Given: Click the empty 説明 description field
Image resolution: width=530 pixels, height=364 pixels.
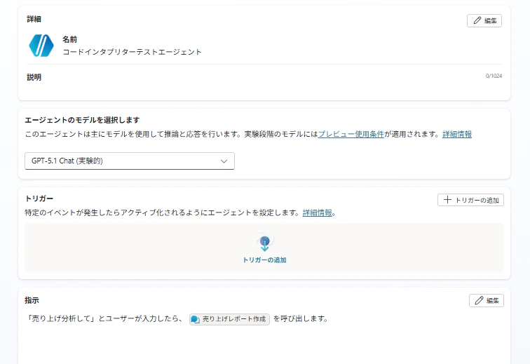Looking at the screenshot, I should tap(264, 88).
